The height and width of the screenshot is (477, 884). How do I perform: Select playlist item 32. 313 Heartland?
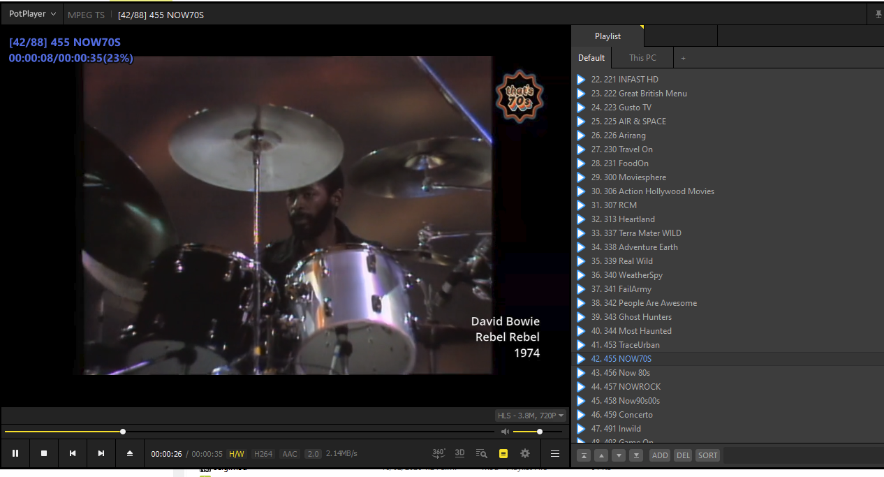coord(728,219)
